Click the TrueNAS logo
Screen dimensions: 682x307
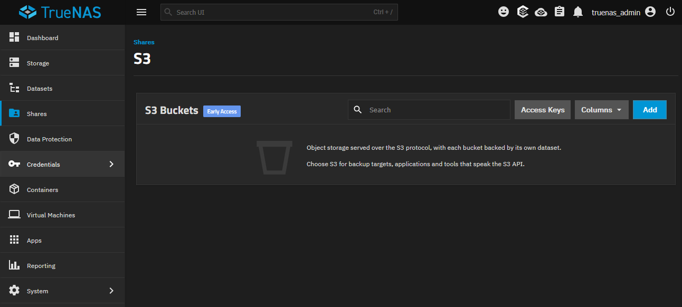59,12
